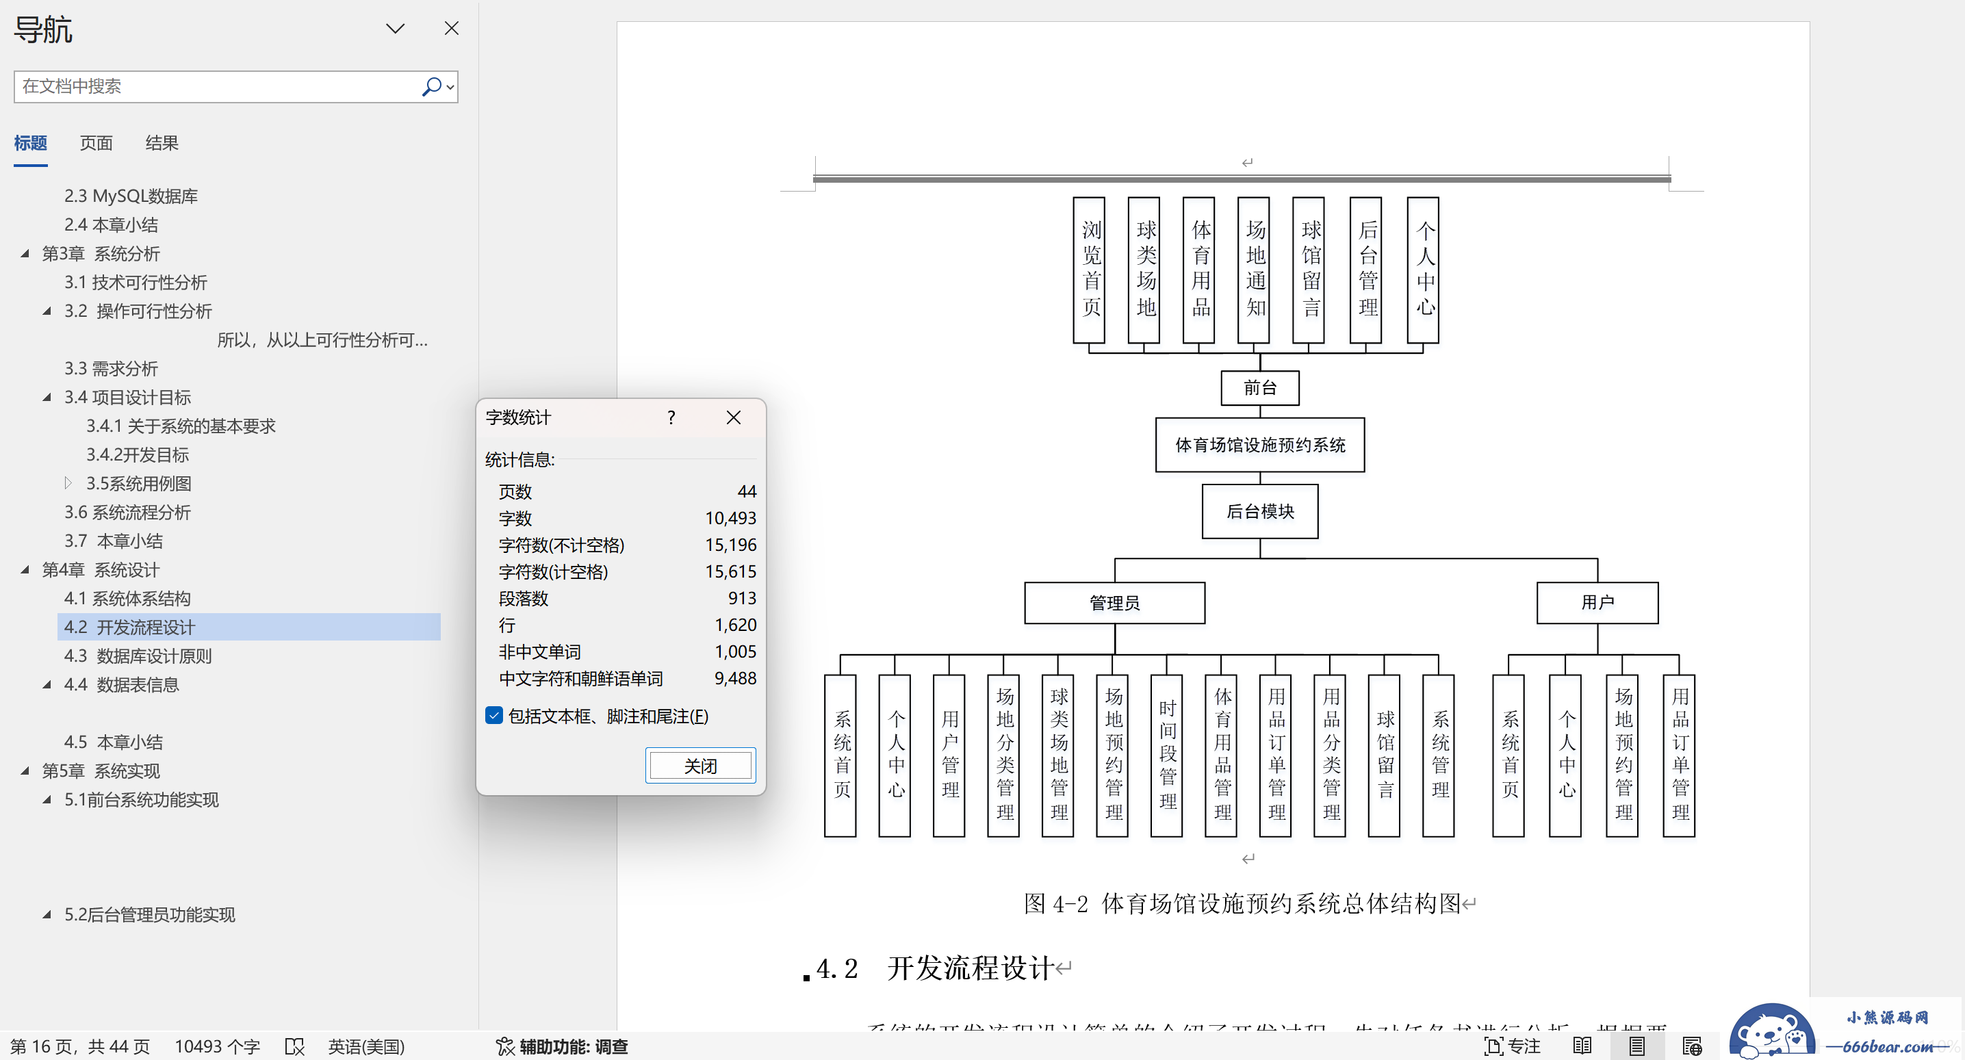Click the 关闭 button

click(x=700, y=766)
